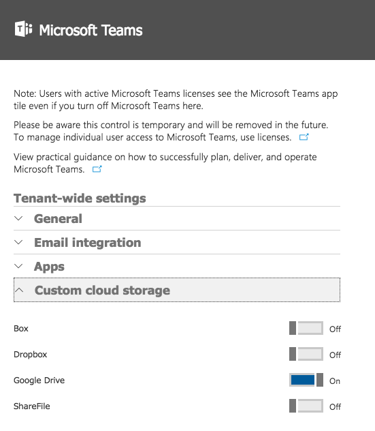The height and width of the screenshot is (431, 375).
Task: Click the Off status text beside Box
Action: click(x=336, y=329)
